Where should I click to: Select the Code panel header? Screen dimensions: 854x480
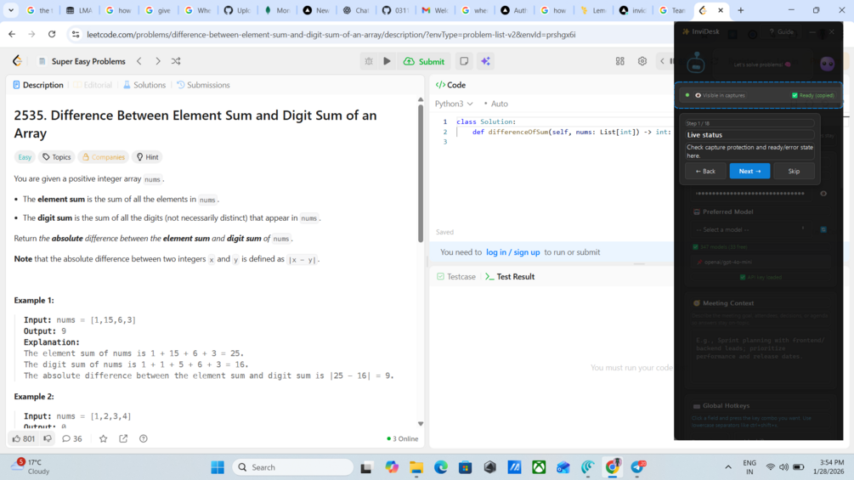pyautogui.click(x=450, y=85)
